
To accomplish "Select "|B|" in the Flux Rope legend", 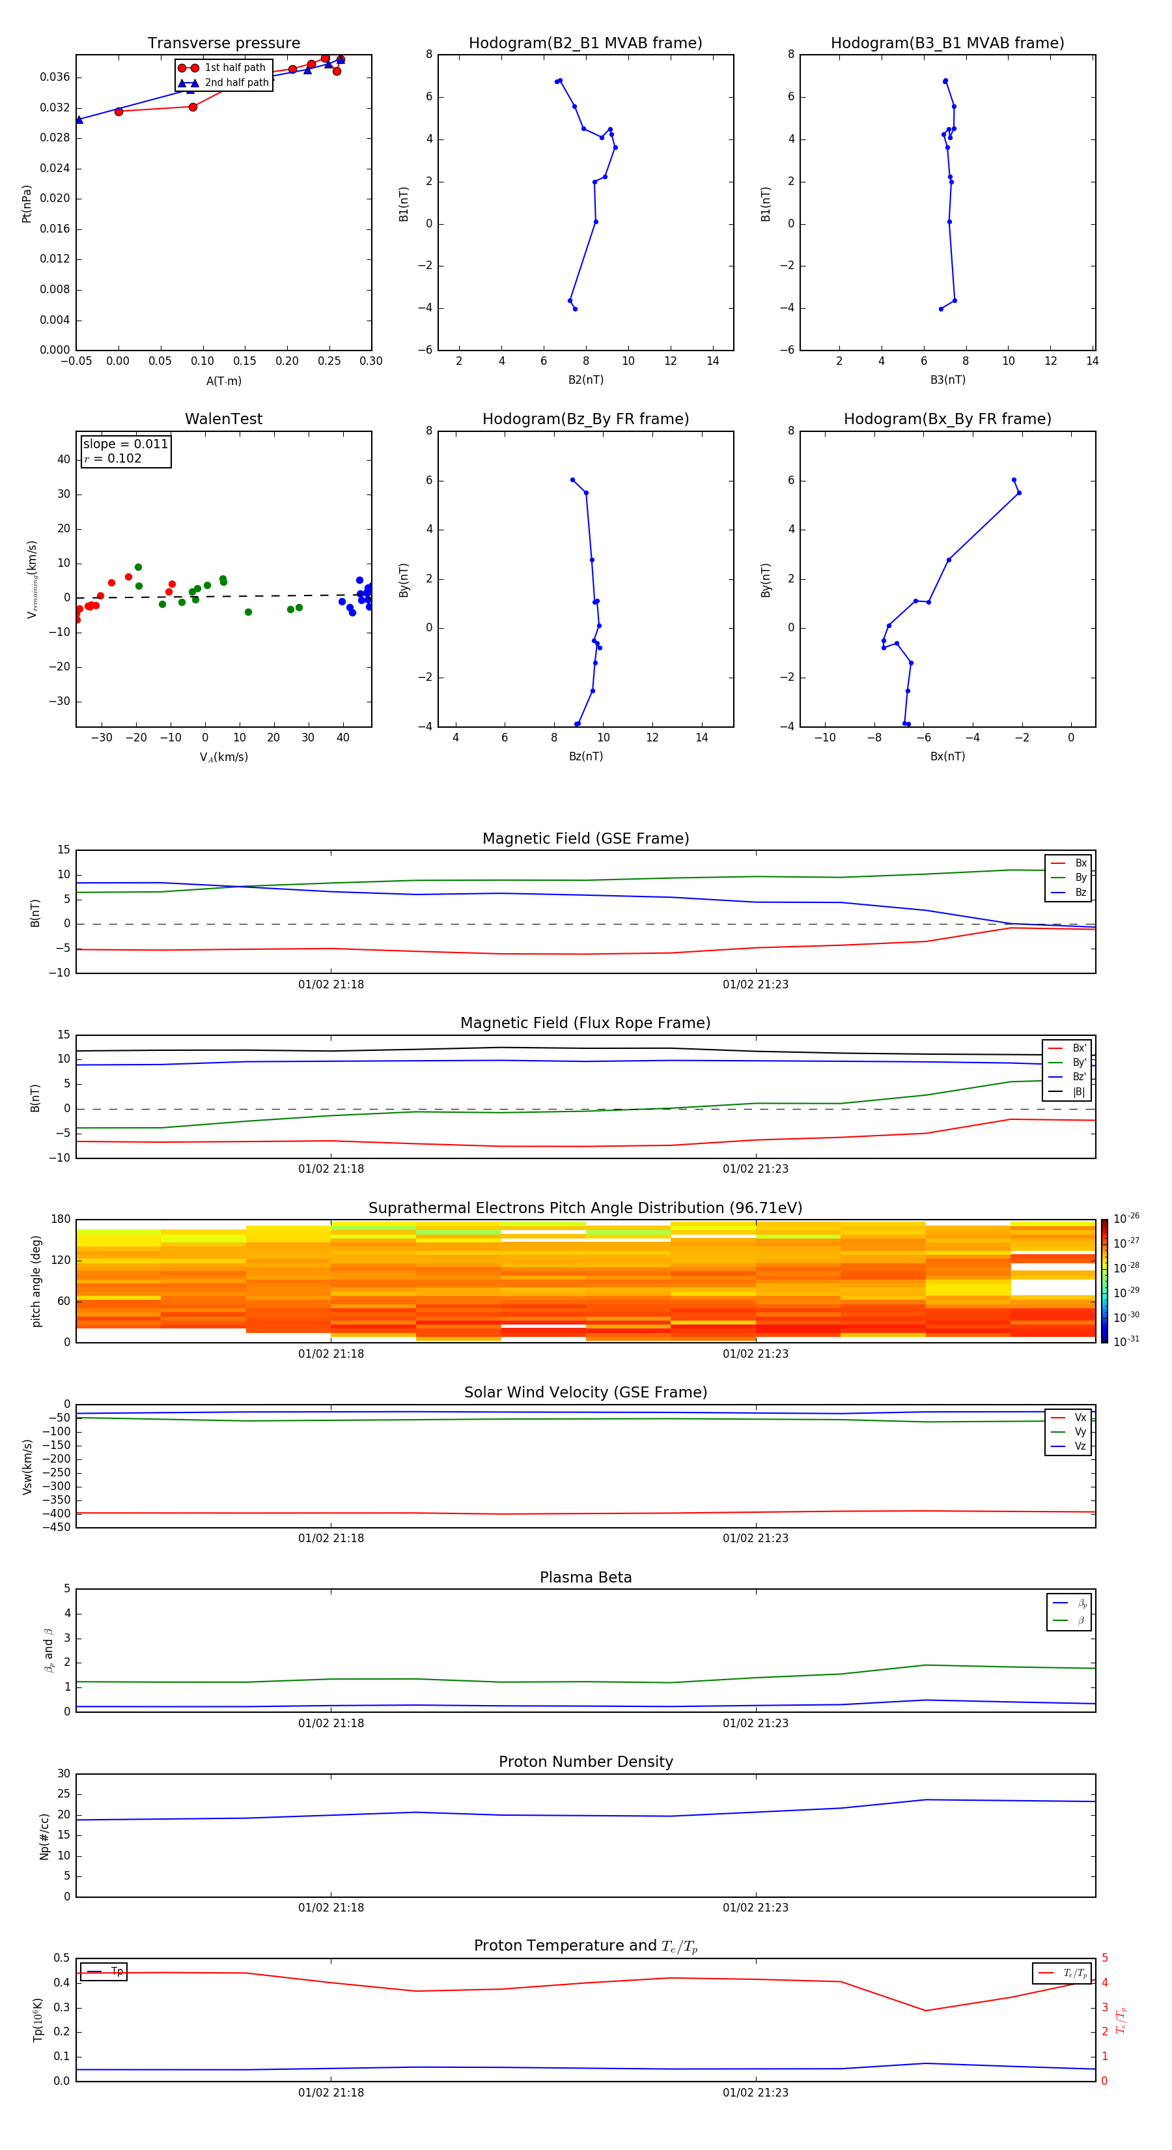I will pos(1067,1092).
